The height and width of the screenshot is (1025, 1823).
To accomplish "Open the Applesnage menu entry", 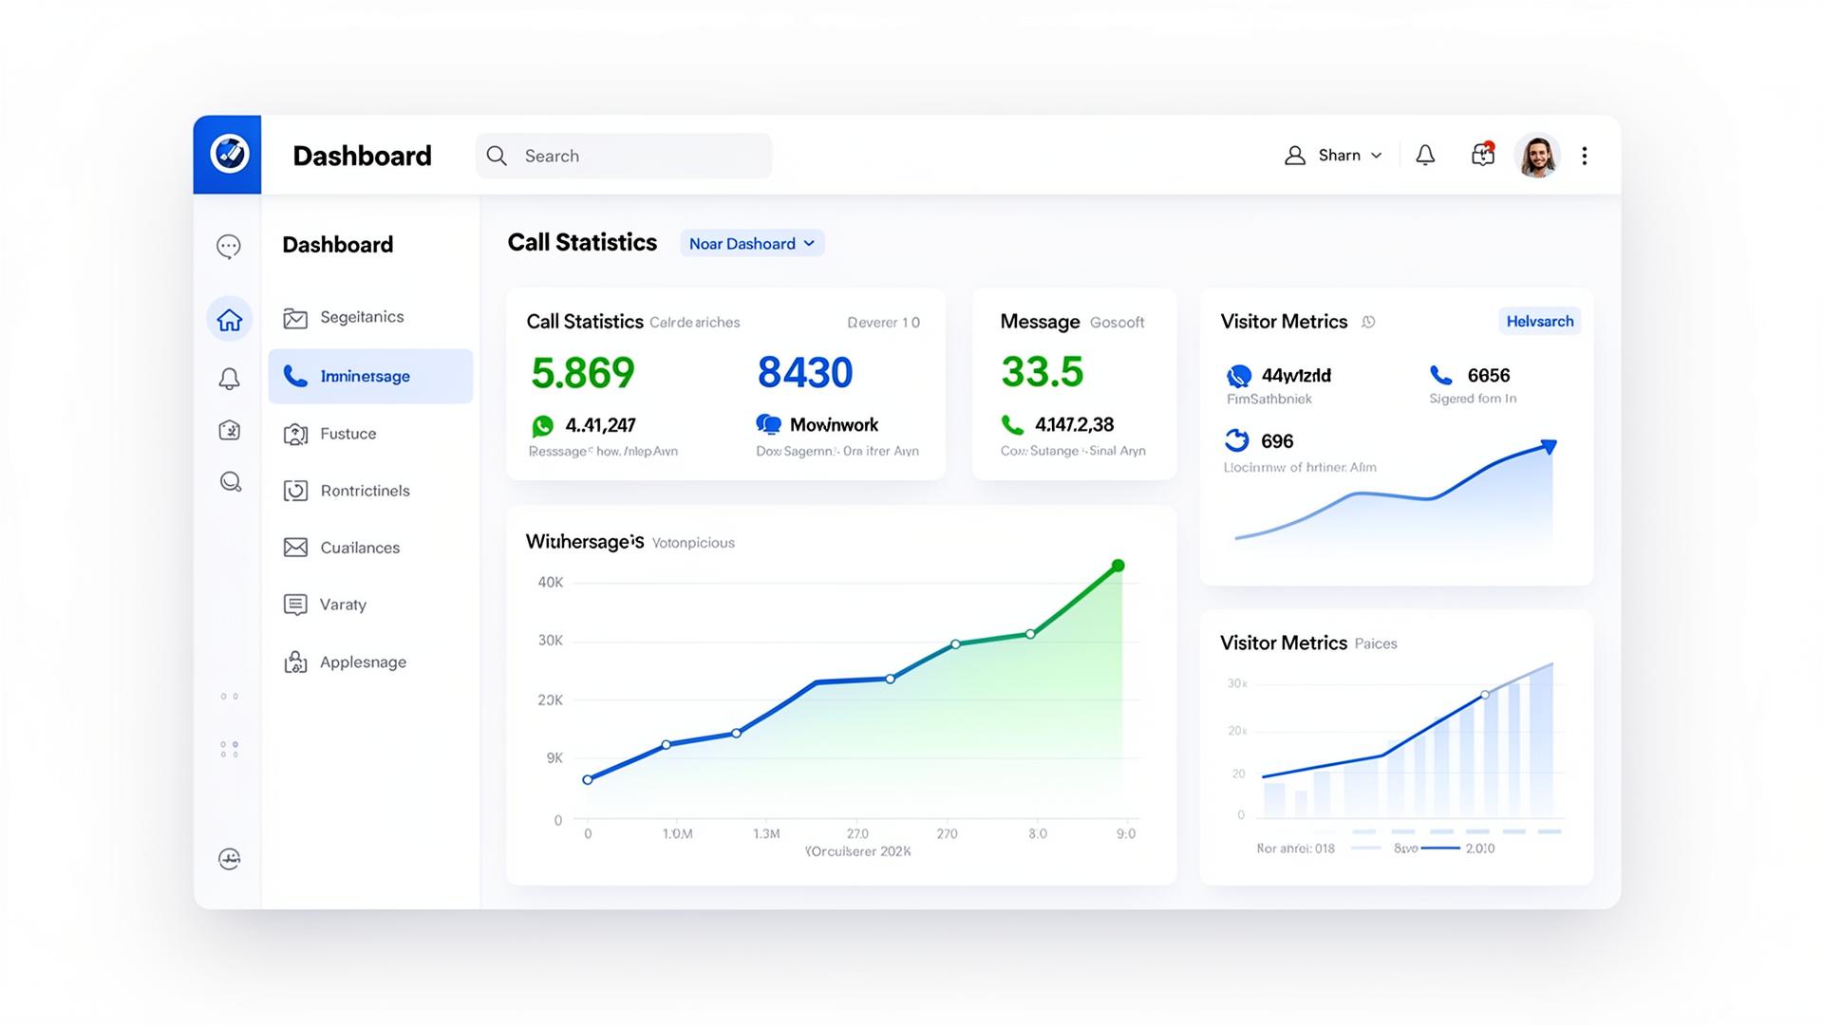I will pyautogui.click(x=362, y=662).
